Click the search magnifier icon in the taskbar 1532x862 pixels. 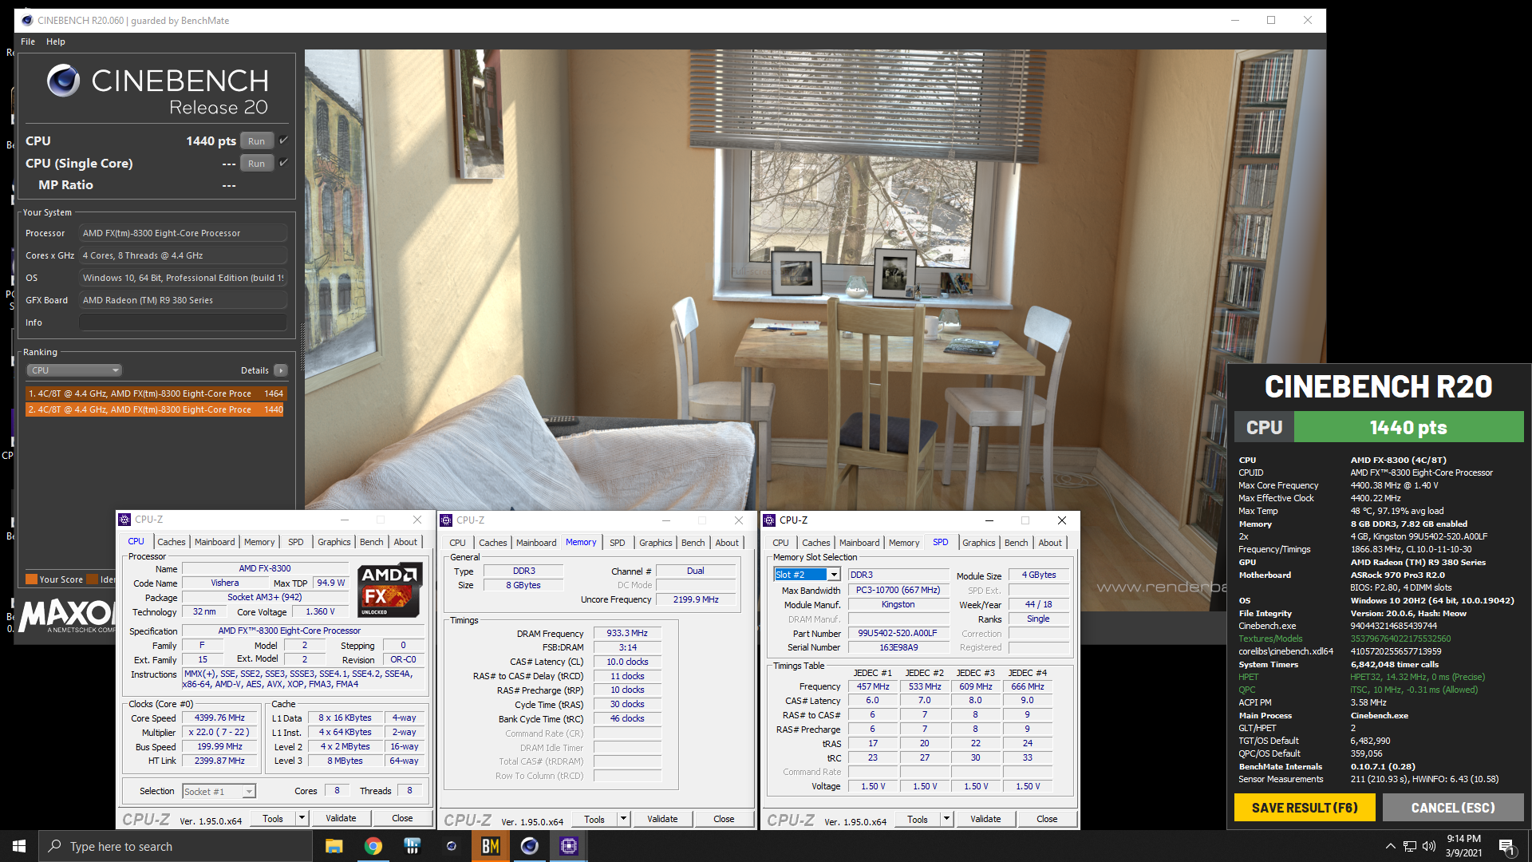(x=55, y=846)
